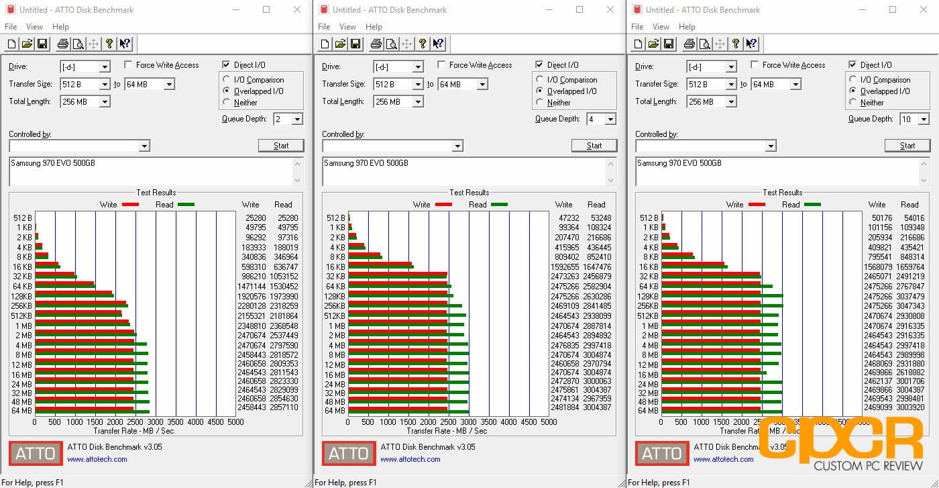Screen dimensions: 939x488
Task: Click Save disk icon in right ATTO window
Action: tap(668, 44)
